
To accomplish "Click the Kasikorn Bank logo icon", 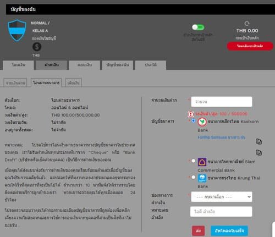I will (x=202, y=122).
